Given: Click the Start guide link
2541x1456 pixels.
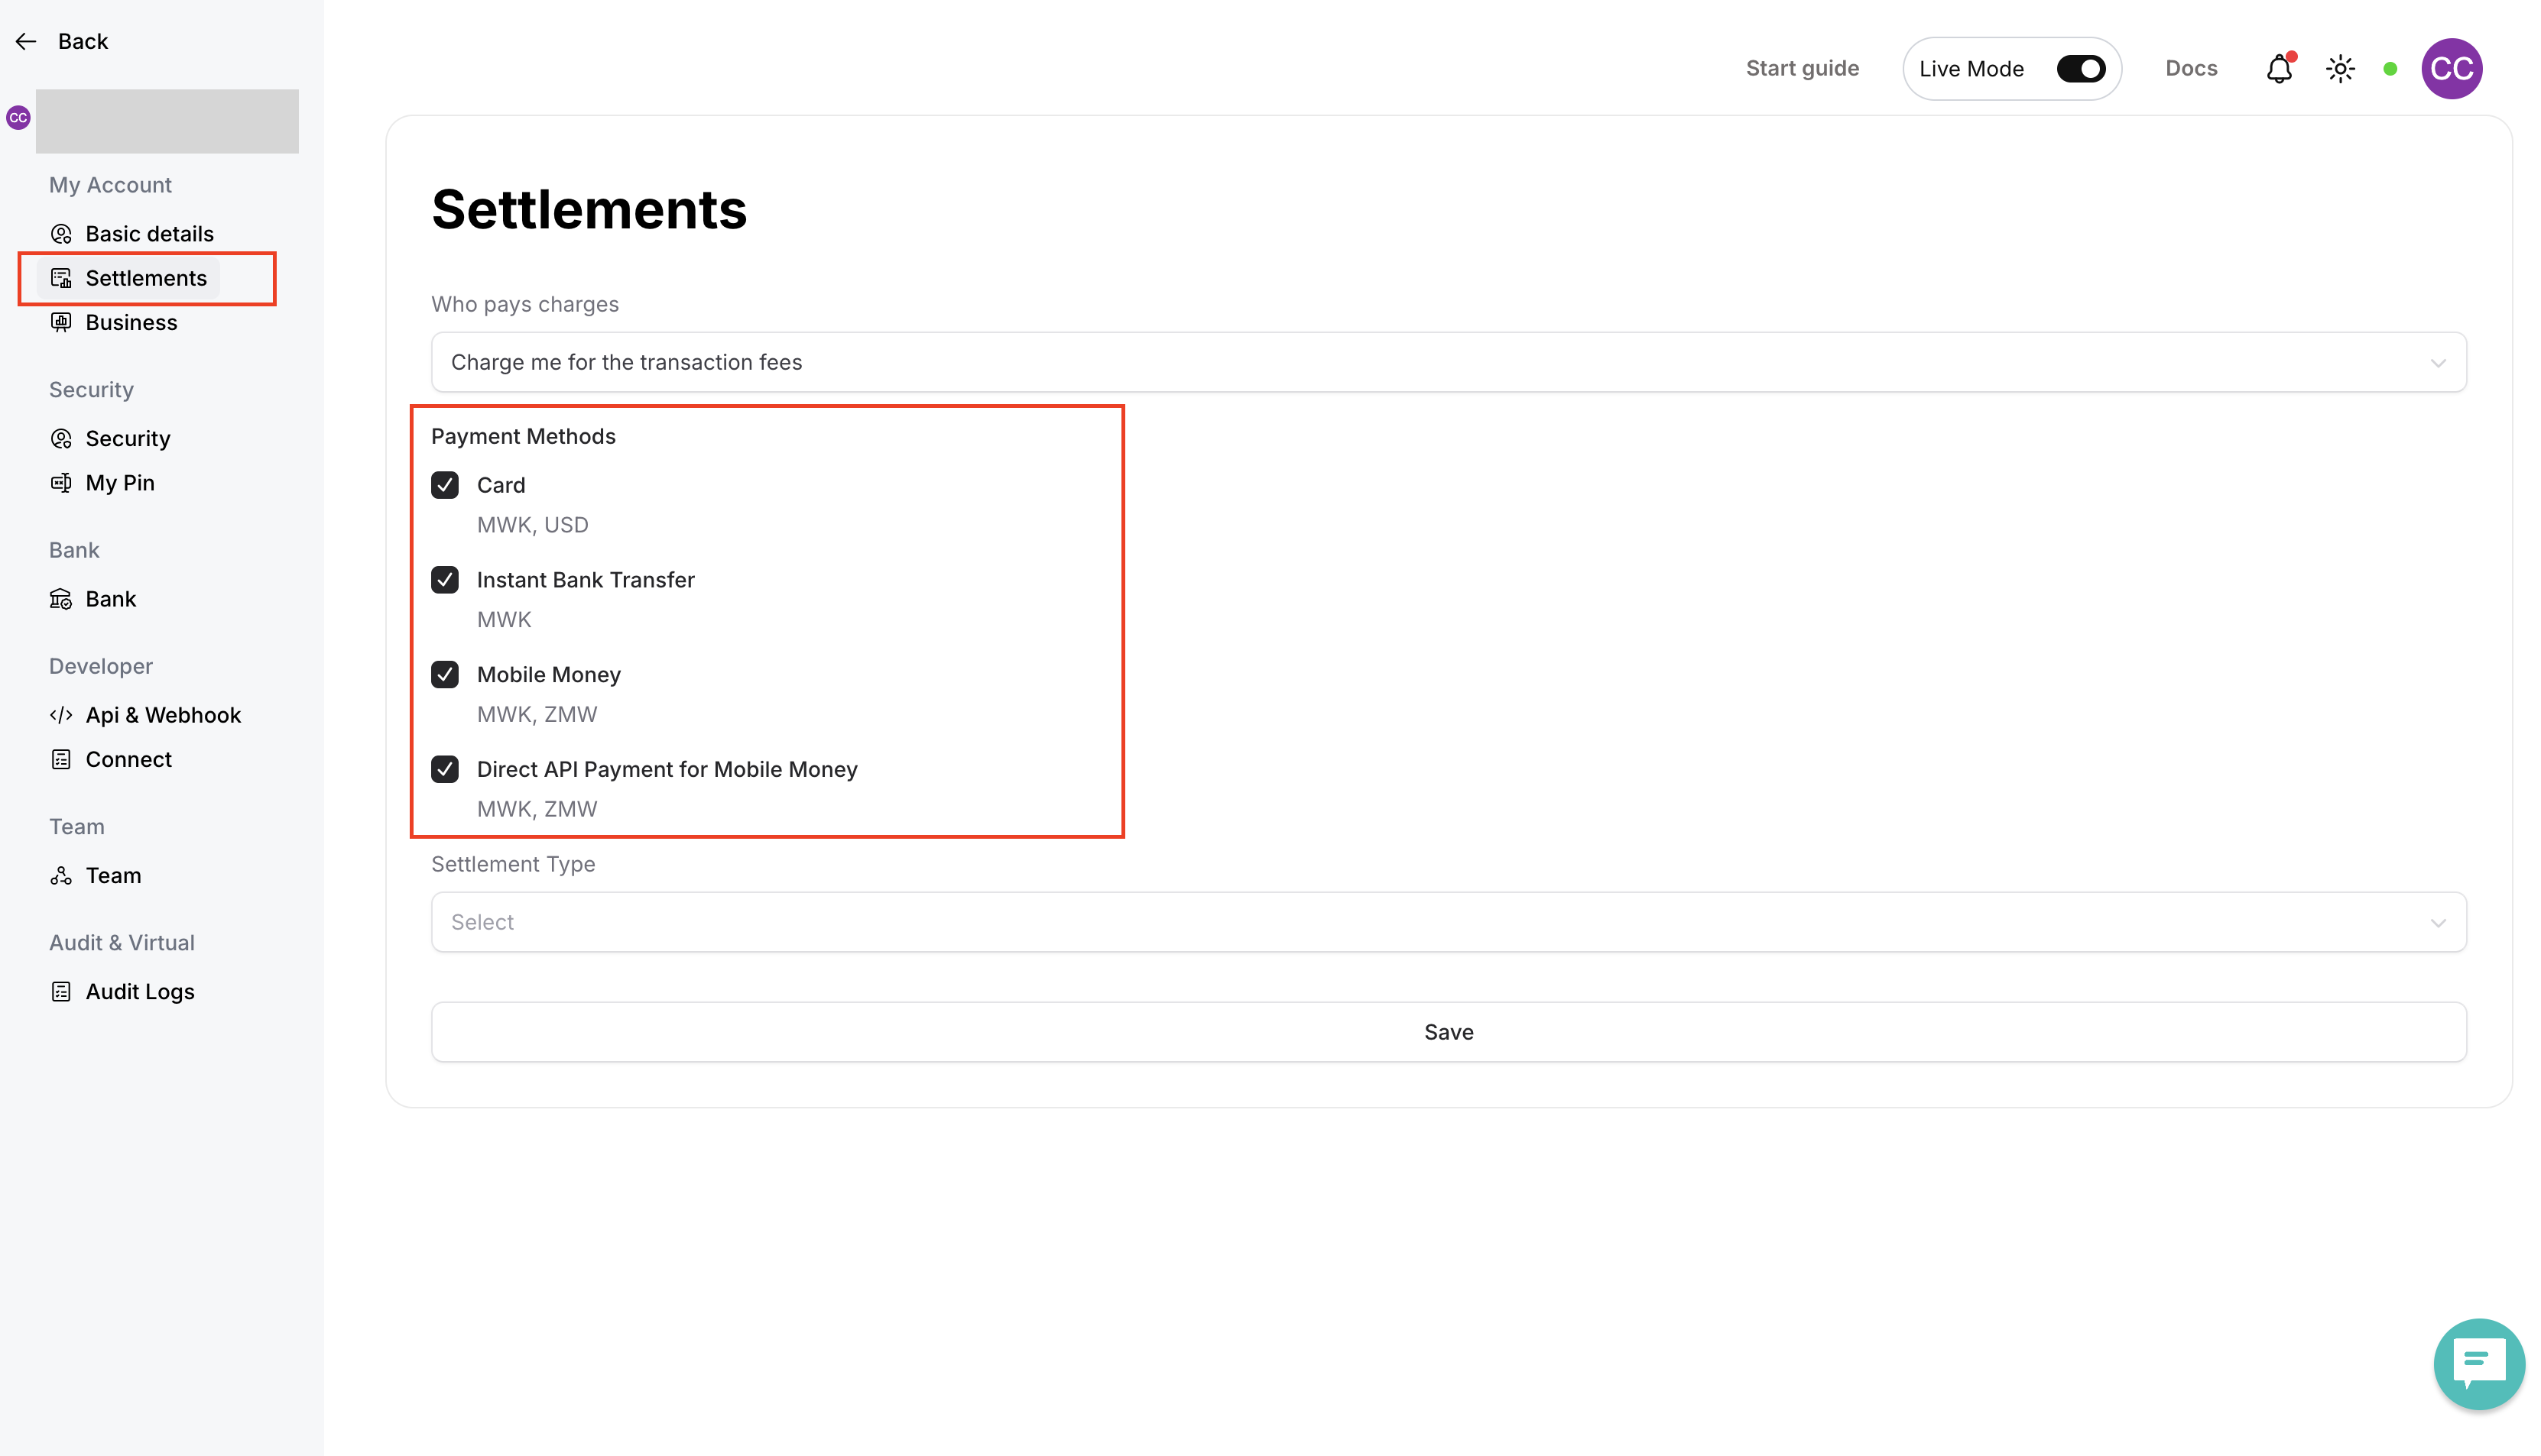Looking at the screenshot, I should tap(1801, 69).
